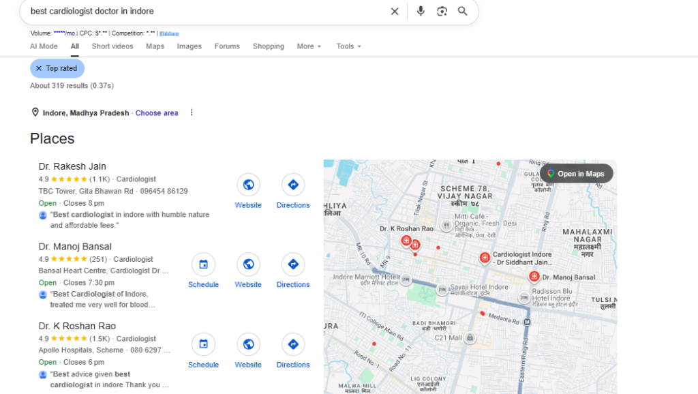Start voice search with the microphone icon
The width and height of the screenshot is (698, 394).
point(420,11)
